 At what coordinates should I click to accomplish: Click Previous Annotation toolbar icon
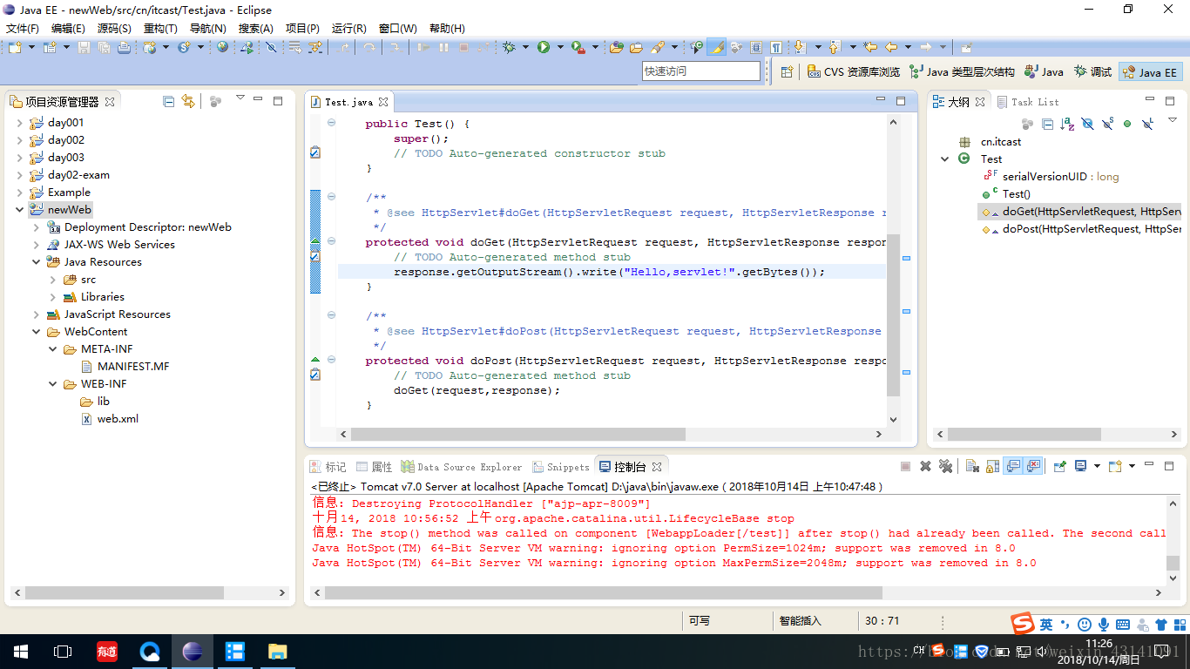[x=834, y=47]
